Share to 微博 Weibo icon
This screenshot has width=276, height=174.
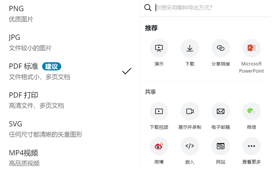pos(159,146)
